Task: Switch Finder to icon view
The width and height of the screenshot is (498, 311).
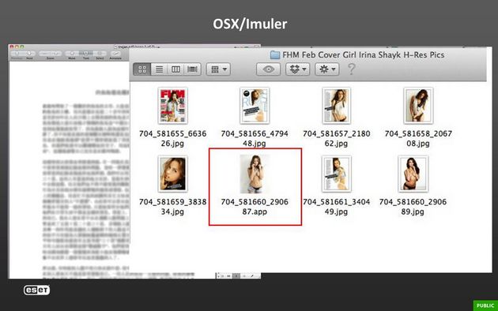Action: [142, 69]
